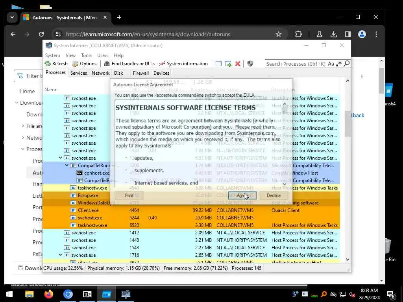This screenshot has width=403, height=302.
Task: Click the find window and thread icon
Action: pyautogui.click(x=228, y=64)
